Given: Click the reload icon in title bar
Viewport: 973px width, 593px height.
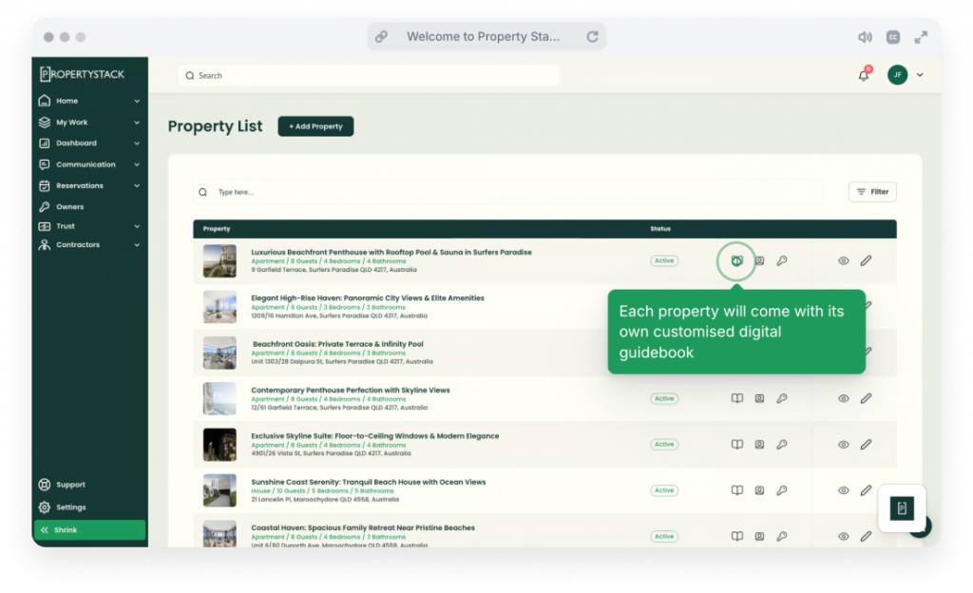Looking at the screenshot, I should [x=592, y=37].
